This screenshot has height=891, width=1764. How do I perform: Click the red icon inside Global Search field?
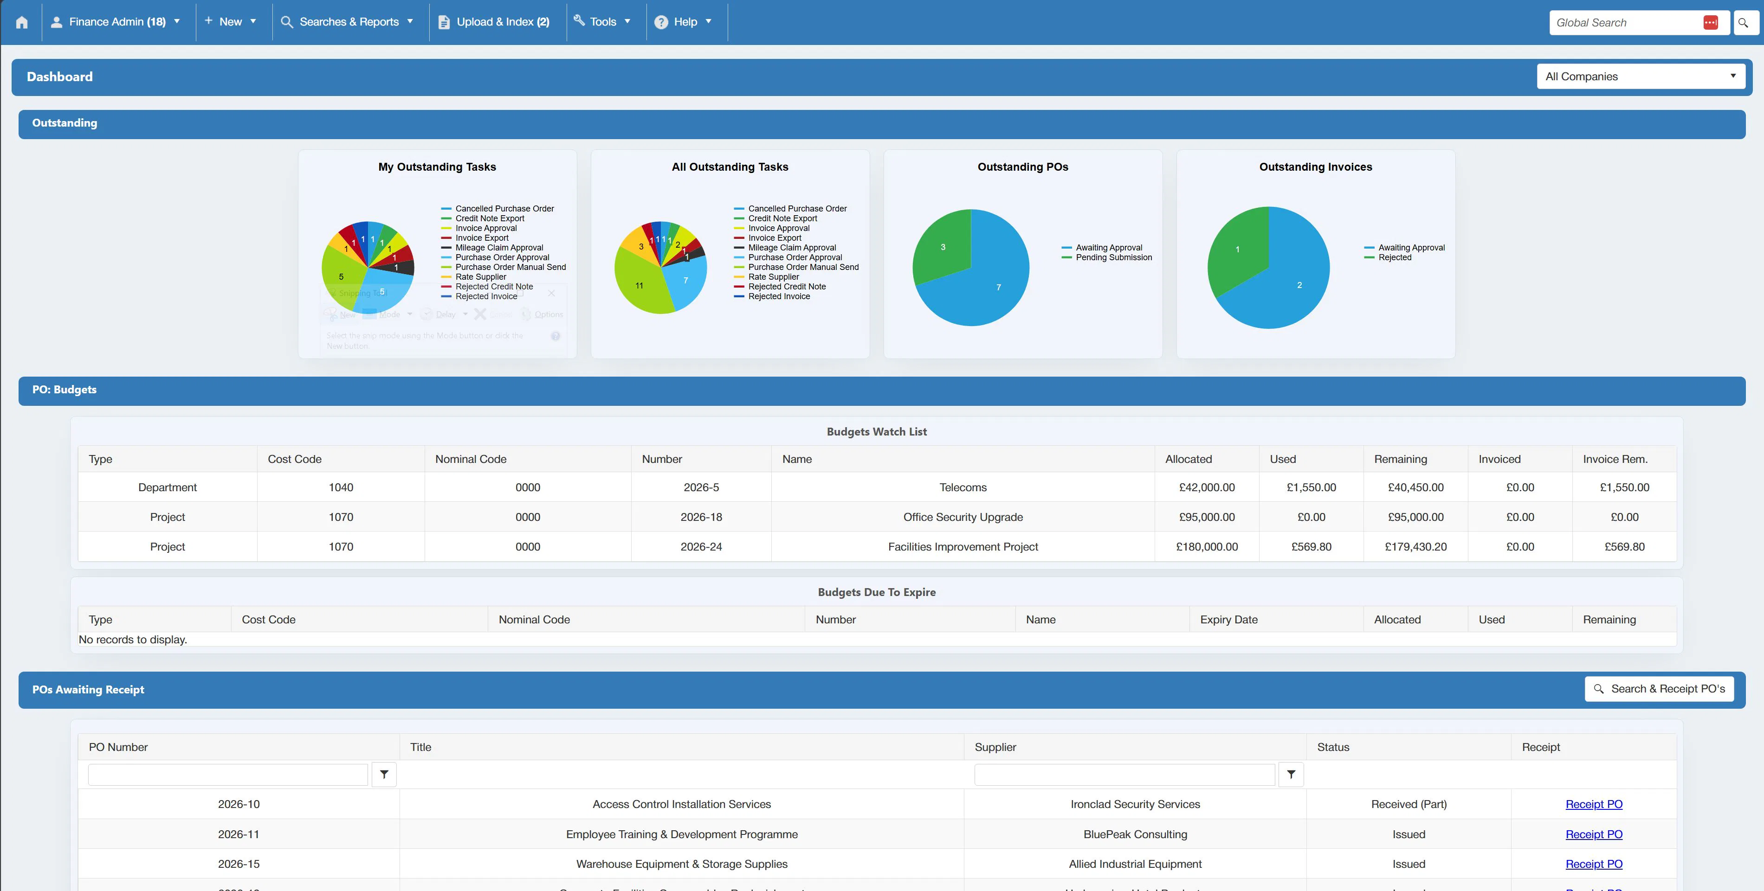click(1710, 23)
